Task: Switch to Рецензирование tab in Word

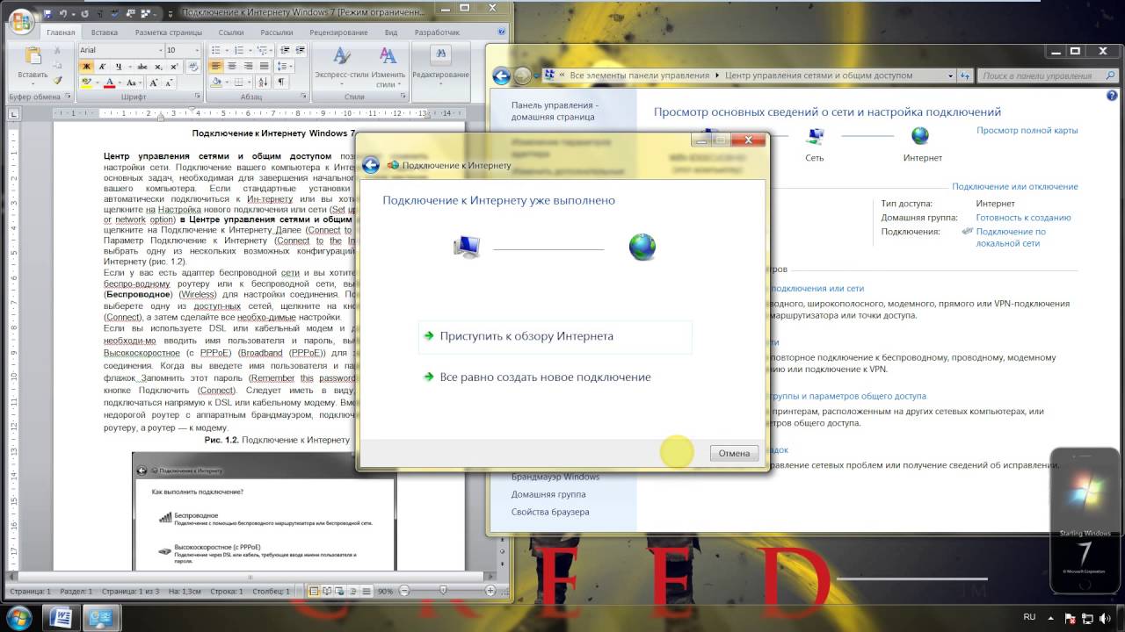Action: tap(338, 32)
